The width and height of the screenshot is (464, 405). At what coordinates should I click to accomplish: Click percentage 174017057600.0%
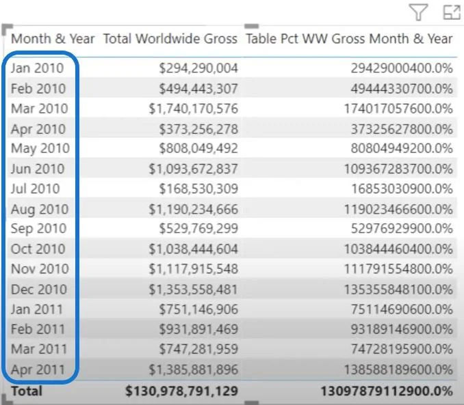pos(398,109)
